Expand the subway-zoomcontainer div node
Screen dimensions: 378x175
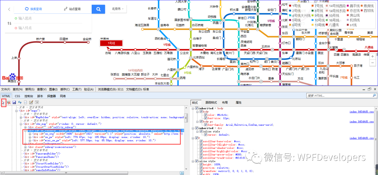click(26, 147)
